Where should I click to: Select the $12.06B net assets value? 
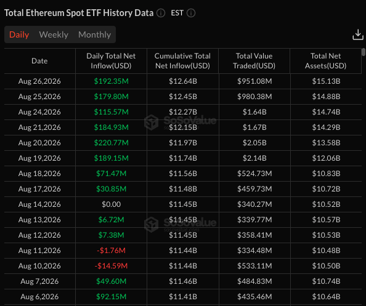pyautogui.click(x=326, y=158)
